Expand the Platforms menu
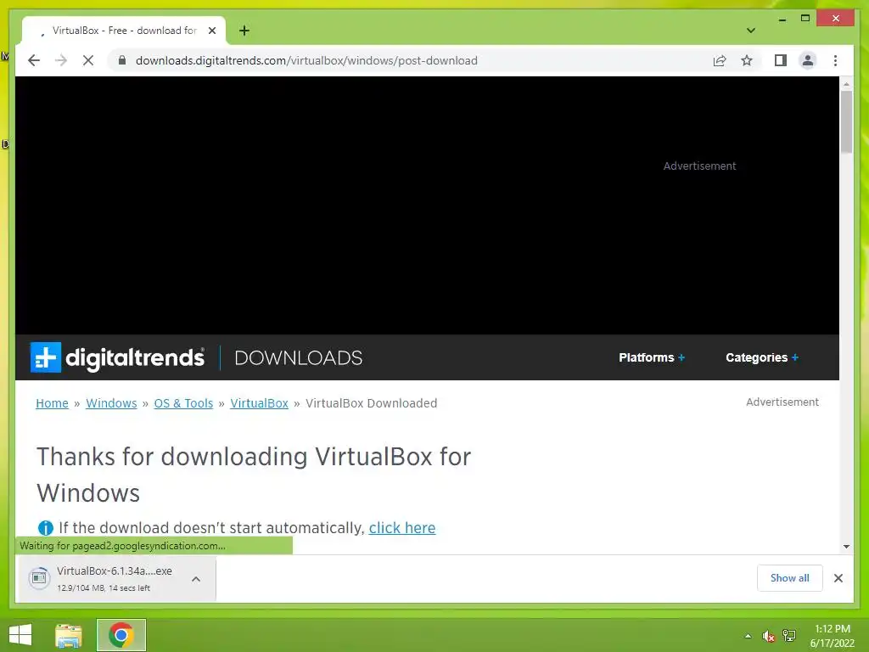Viewport: 869px width, 652px height. point(652,357)
